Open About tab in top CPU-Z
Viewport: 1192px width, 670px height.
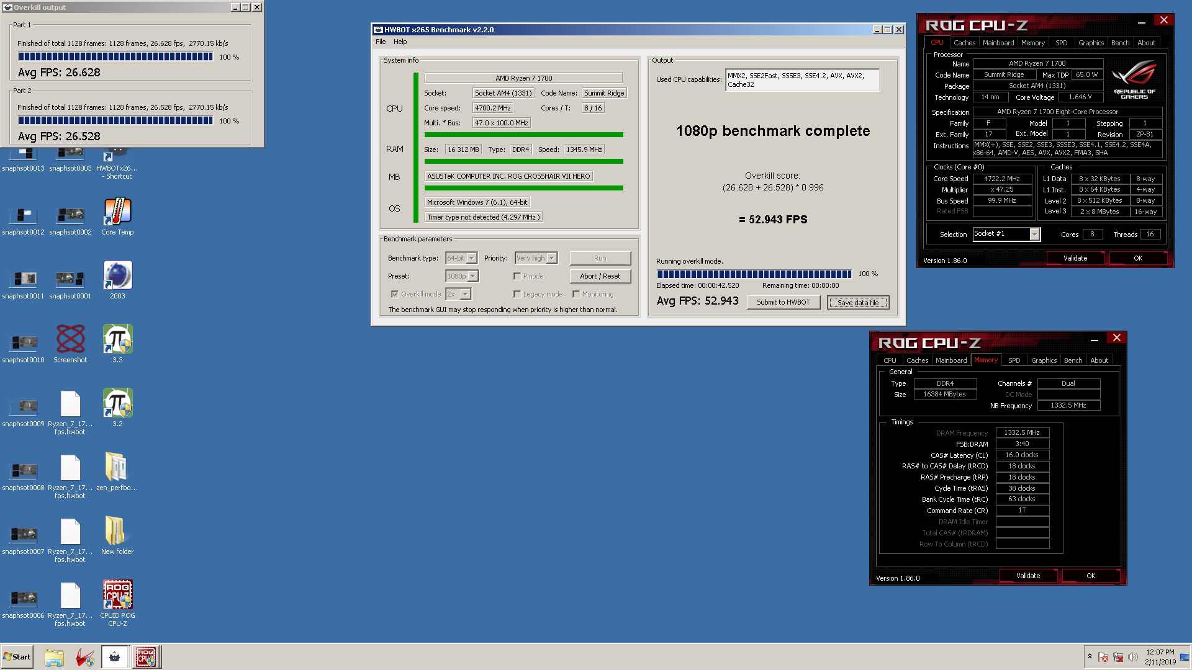click(x=1146, y=43)
